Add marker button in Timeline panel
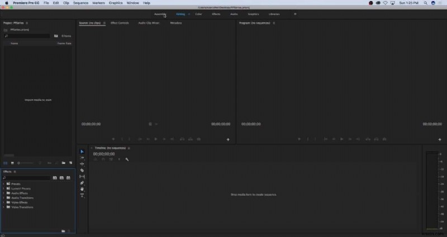This screenshot has height=237, width=447. (x=119, y=159)
